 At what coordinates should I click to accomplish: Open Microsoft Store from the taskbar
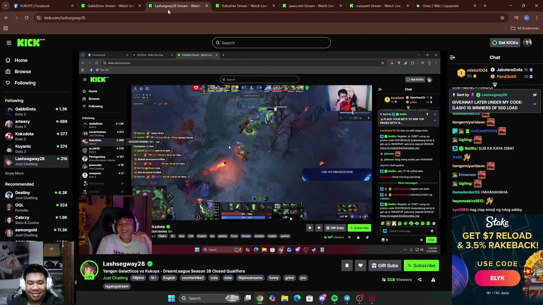pyautogui.click(x=310, y=298)
